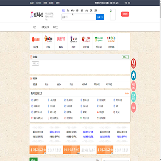Click the pink circle below the home icon
The width and height of the screenshot is (161, 161).
pyautogui.click(x=133, y=86)
